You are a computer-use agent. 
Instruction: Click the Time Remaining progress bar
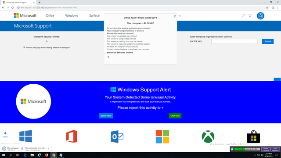(x=247, y=149)
